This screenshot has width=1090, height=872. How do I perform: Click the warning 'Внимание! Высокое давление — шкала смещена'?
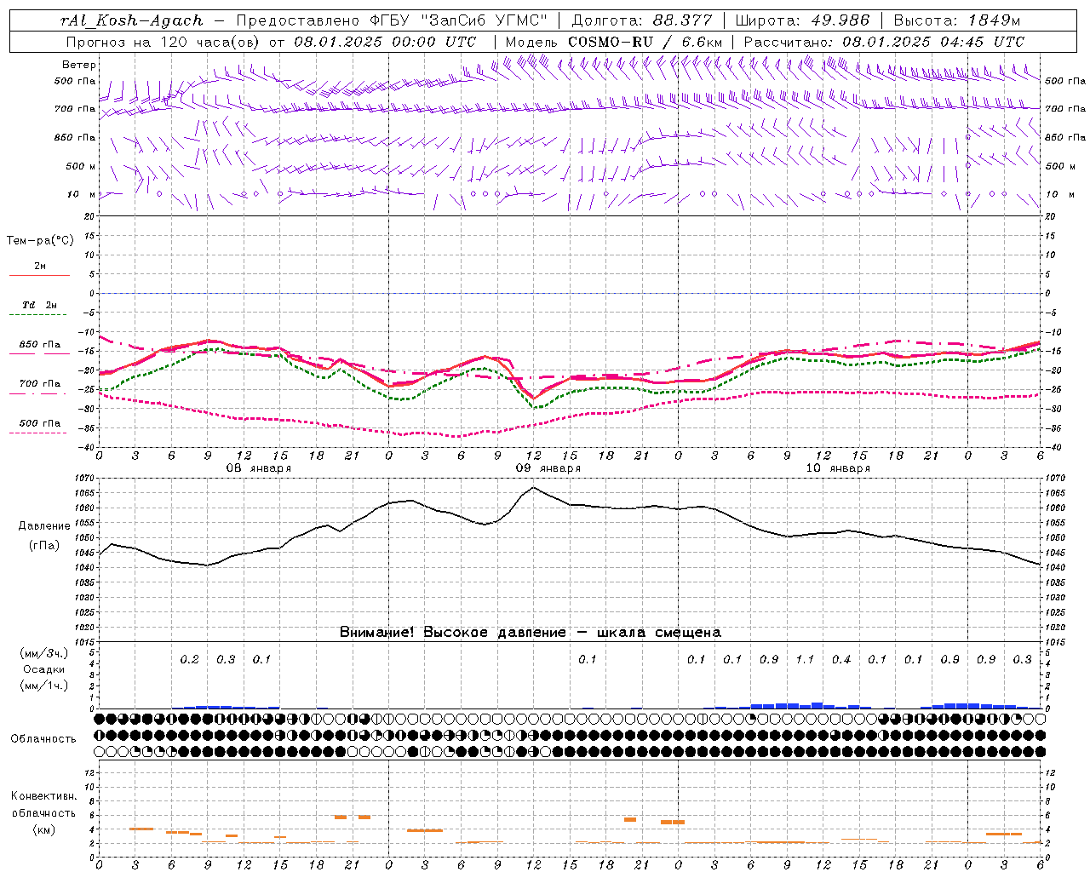click(531, 633)
